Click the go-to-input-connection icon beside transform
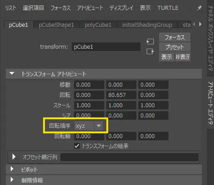 click(150, 42)
